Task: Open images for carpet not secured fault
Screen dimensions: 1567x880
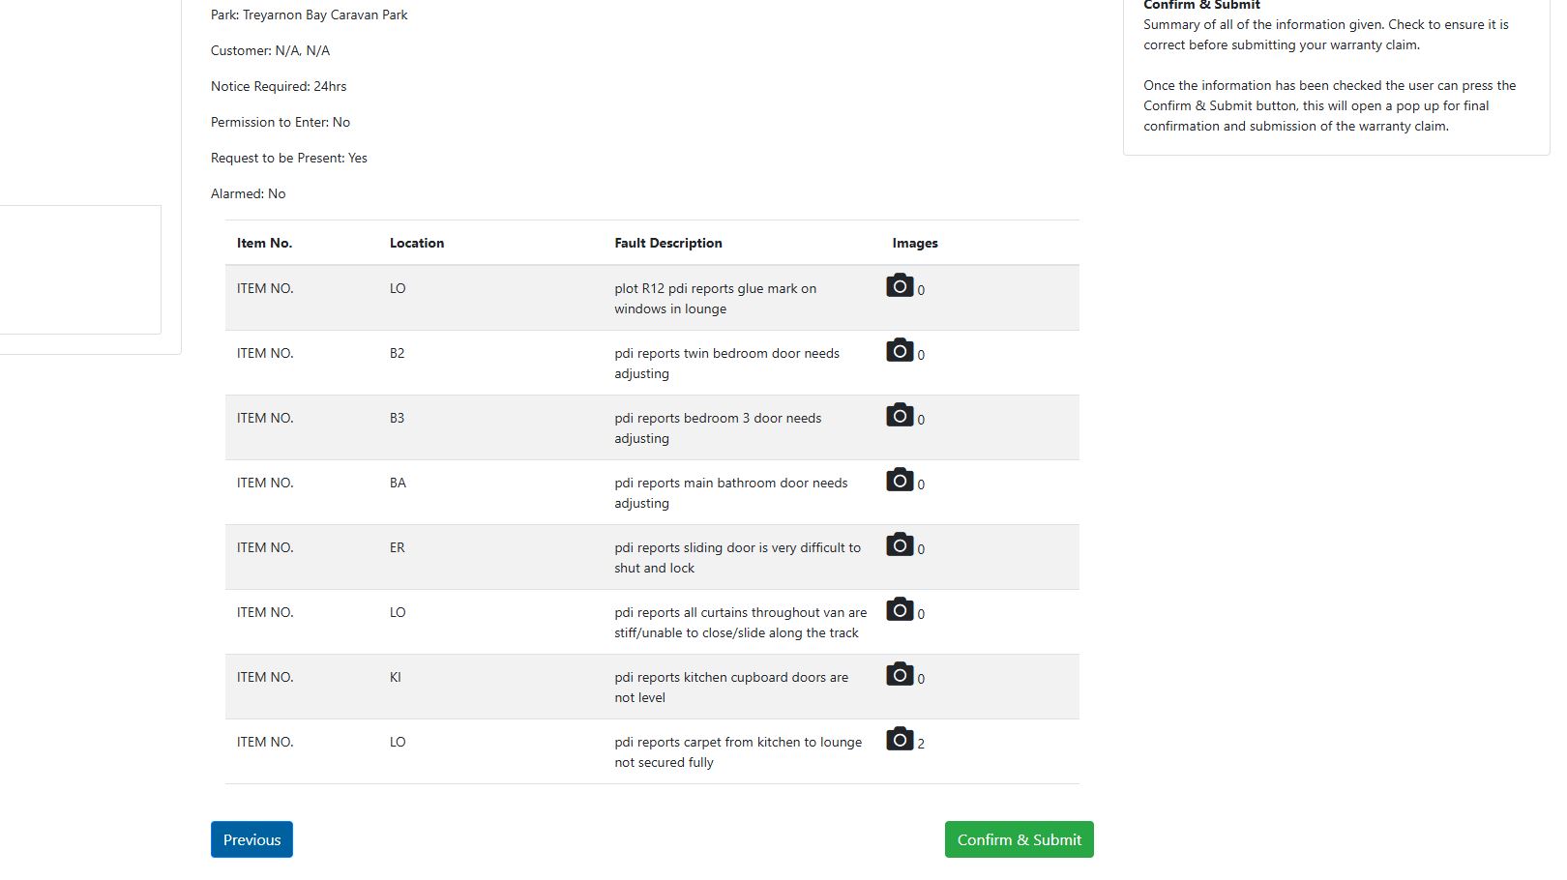Action: (x=900, y=740)
